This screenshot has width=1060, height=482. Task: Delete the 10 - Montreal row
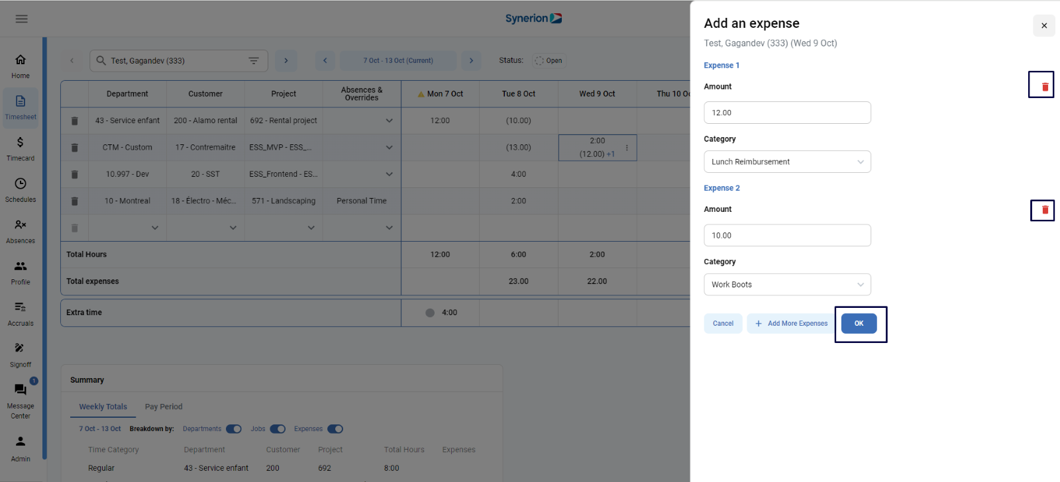point(75,201)
